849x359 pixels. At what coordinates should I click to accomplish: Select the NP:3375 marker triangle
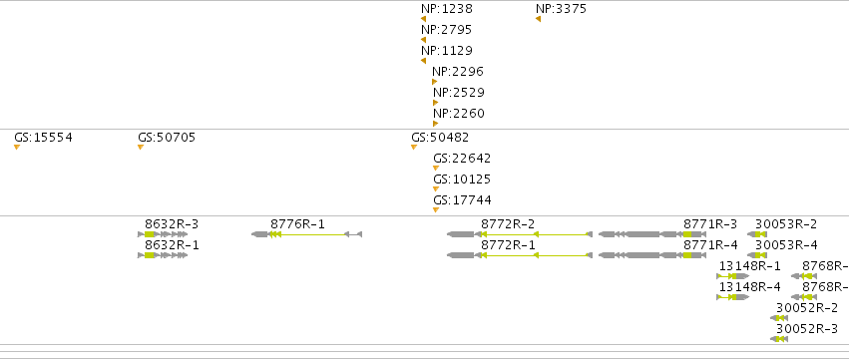(x=538, y=19)
